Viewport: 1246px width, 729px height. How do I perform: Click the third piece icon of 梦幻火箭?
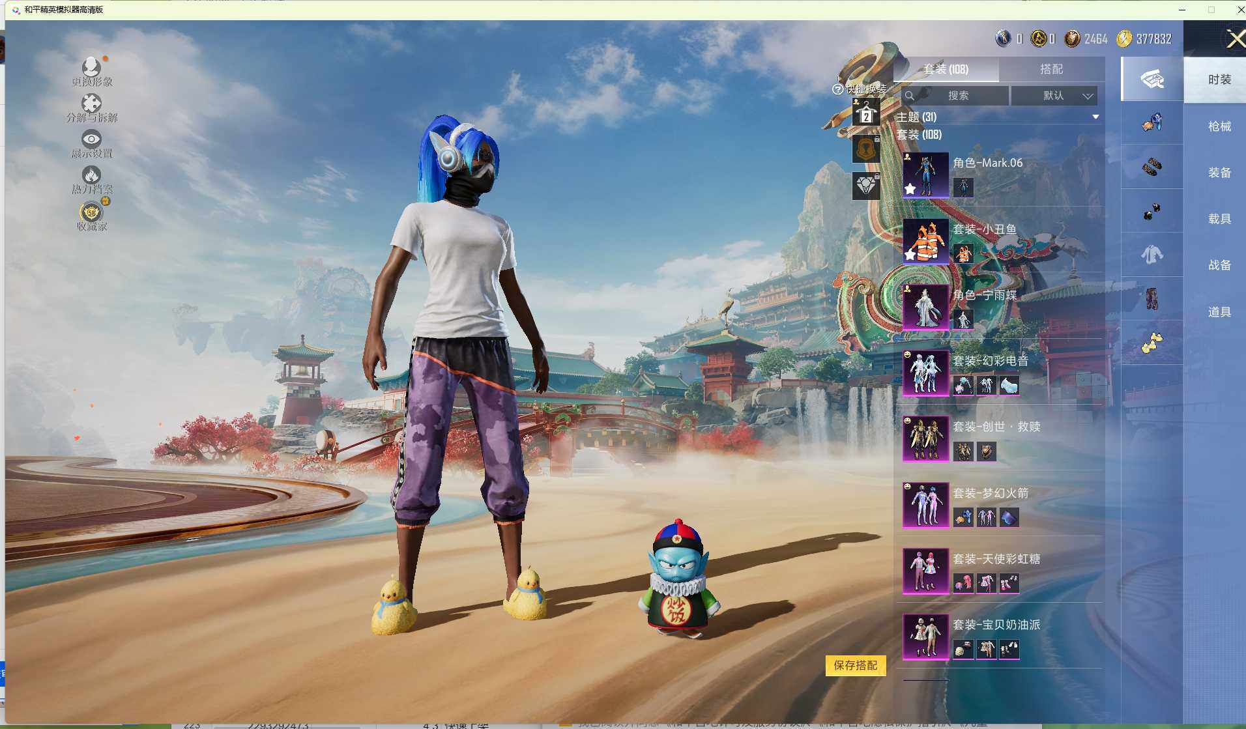tap(1009, 517)
